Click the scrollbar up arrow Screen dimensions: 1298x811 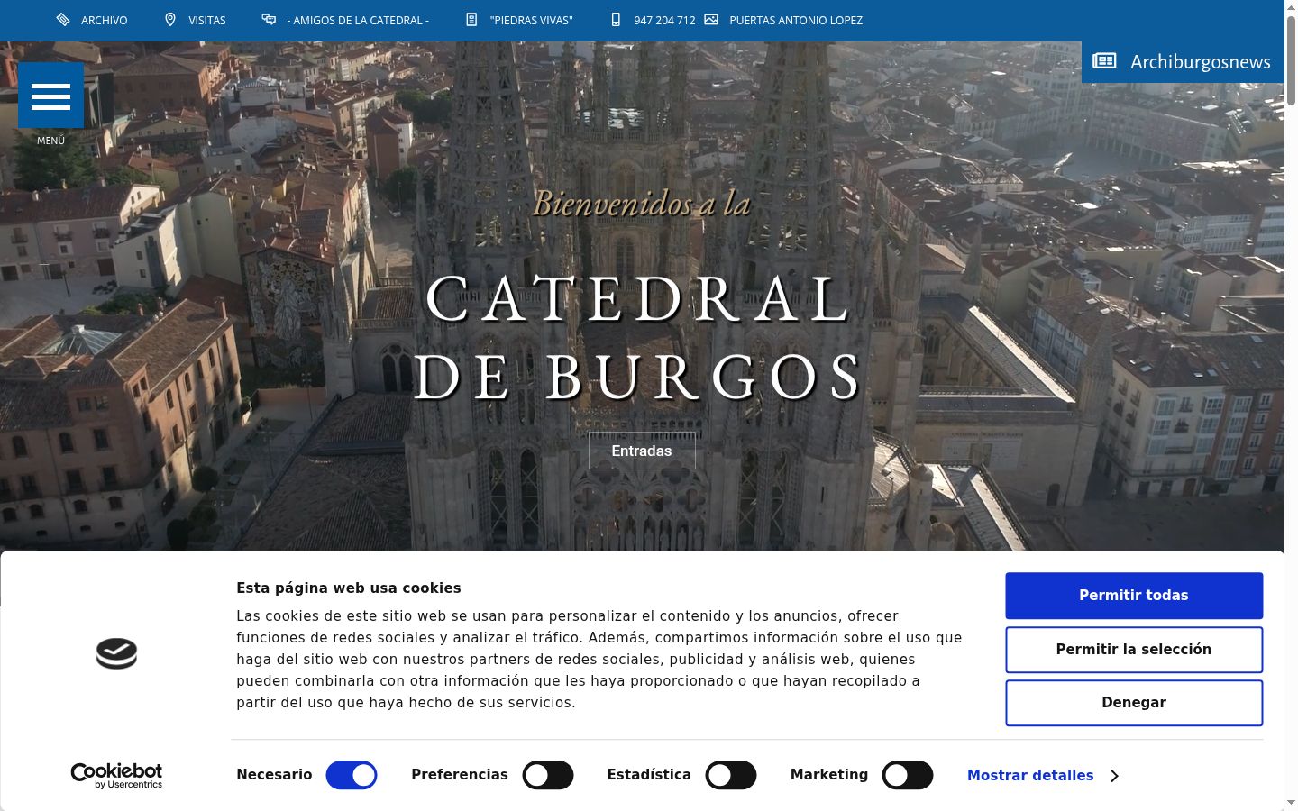tap(1291, 6)
